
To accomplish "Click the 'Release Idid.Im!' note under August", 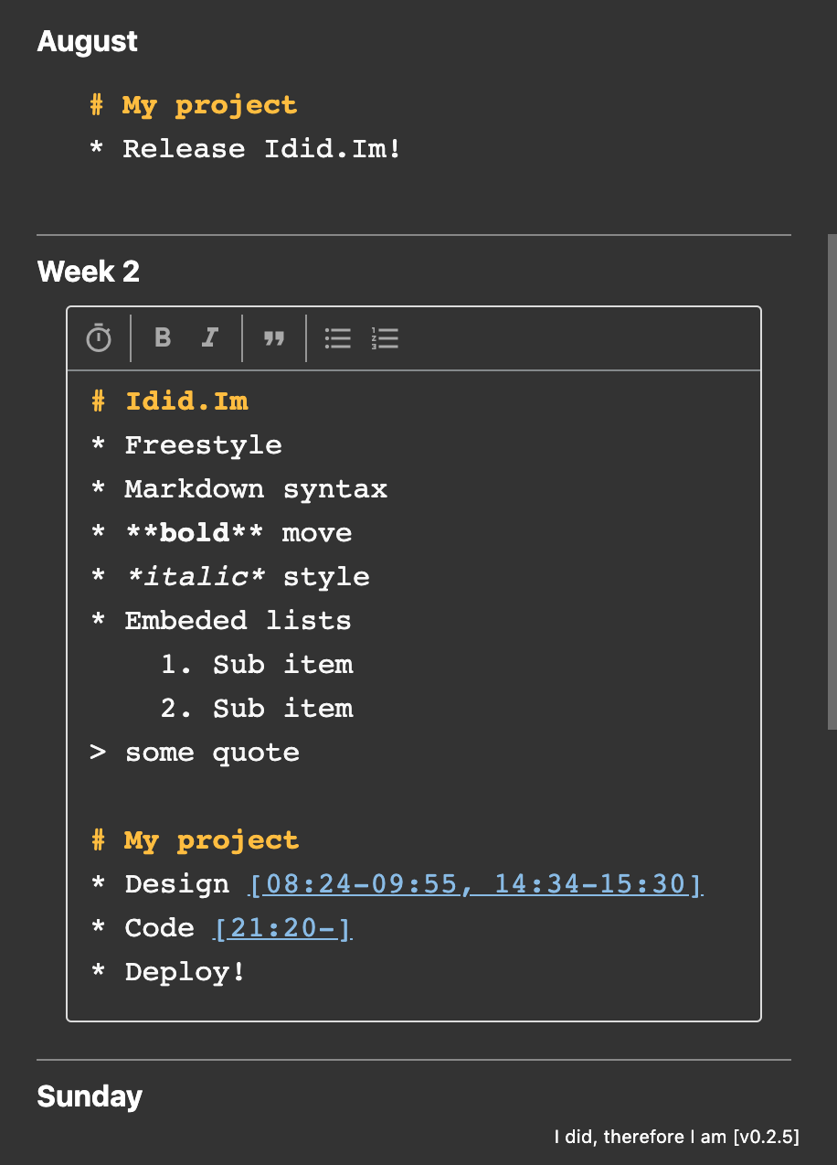I will [261, 149].
